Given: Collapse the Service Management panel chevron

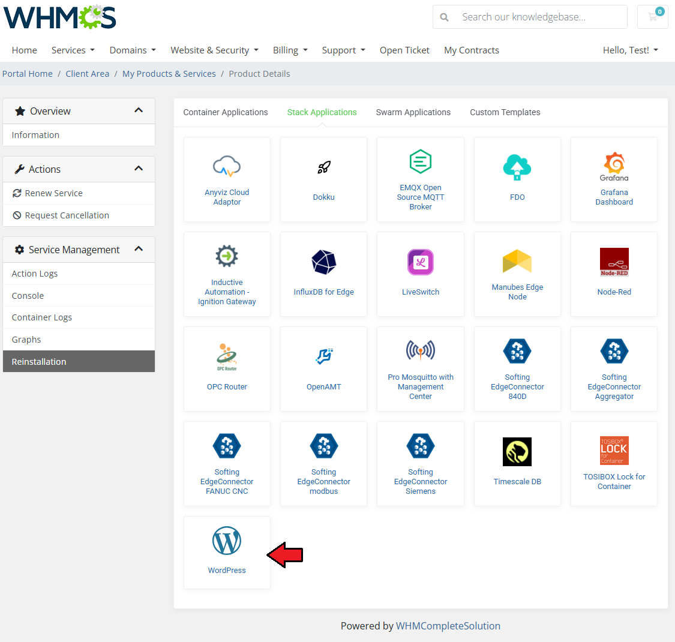Looking at the screenshot, I should tap(139, 249).
